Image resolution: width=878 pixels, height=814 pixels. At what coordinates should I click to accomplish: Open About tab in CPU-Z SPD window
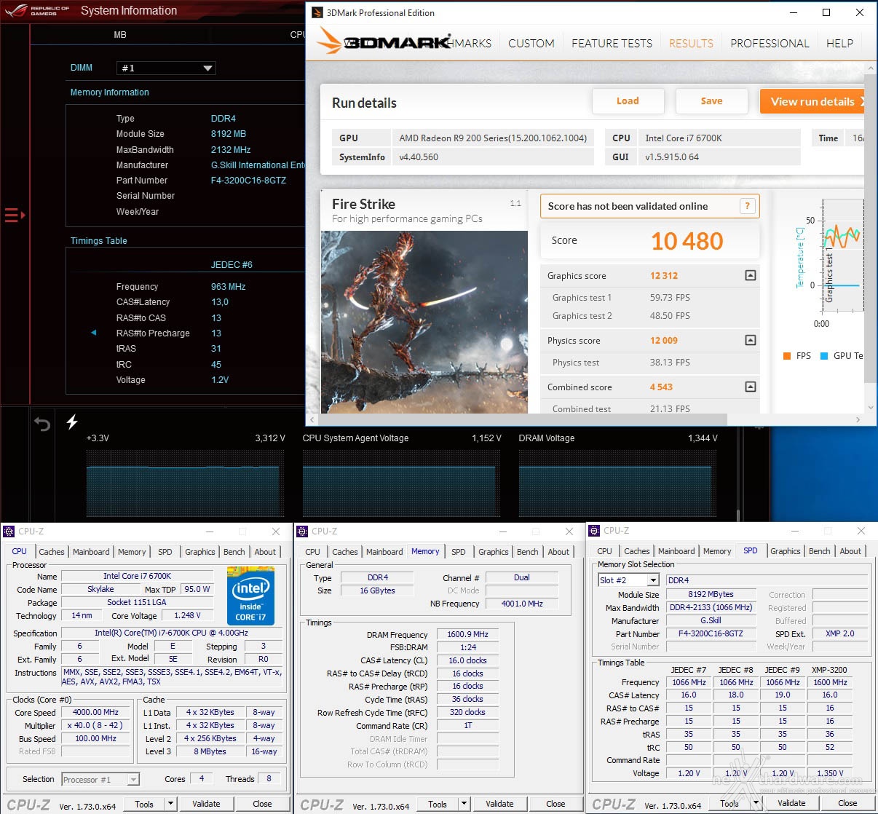(850, 551)
